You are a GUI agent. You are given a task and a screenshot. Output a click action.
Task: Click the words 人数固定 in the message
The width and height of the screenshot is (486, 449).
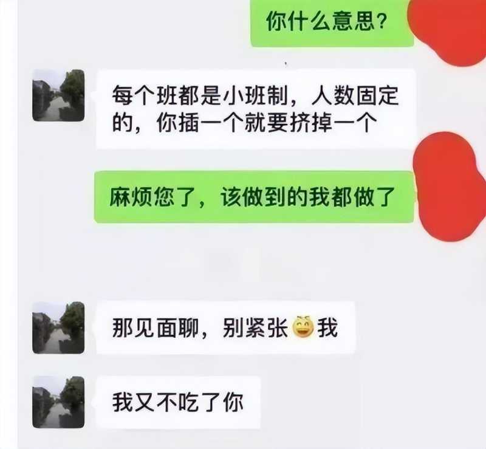click(x=355, y=95)
